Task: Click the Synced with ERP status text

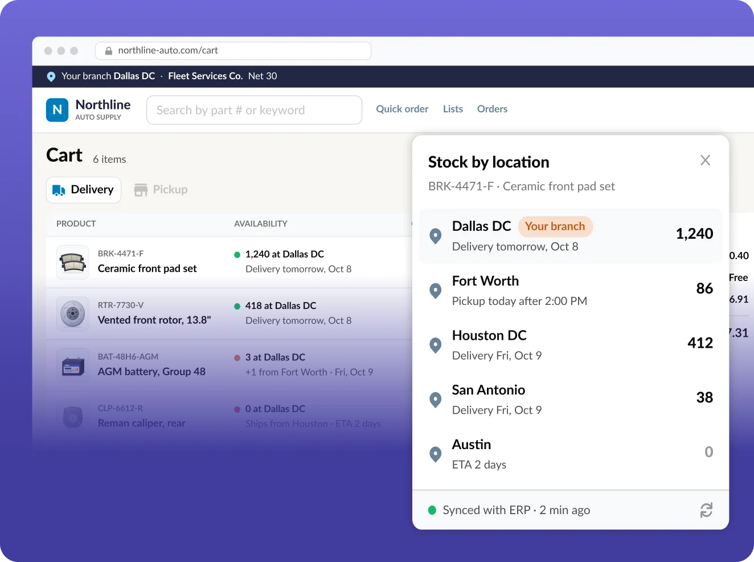Action: click(x=517, y=510)
